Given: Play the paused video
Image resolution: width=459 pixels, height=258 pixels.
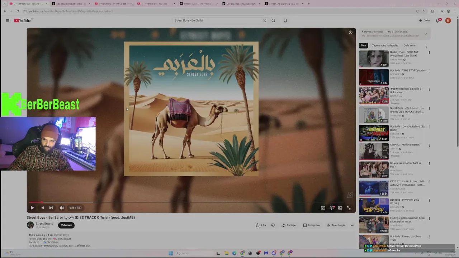Looking at the screenshot, I should coord(32,207).
